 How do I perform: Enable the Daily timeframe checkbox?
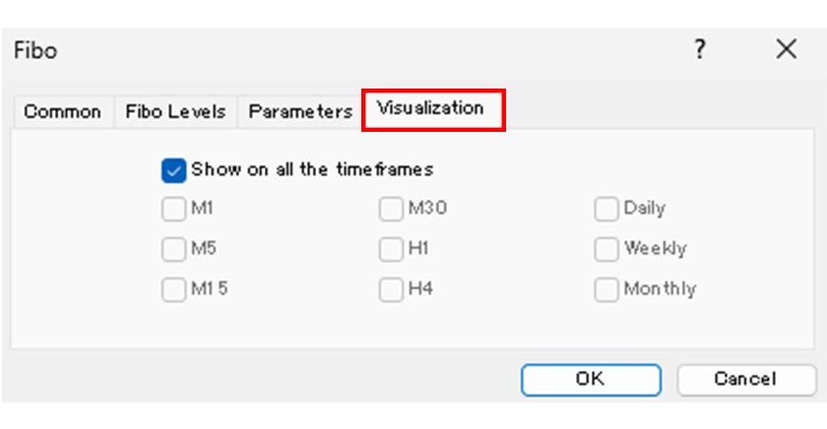pyautogui.click(x=606, y=210)
